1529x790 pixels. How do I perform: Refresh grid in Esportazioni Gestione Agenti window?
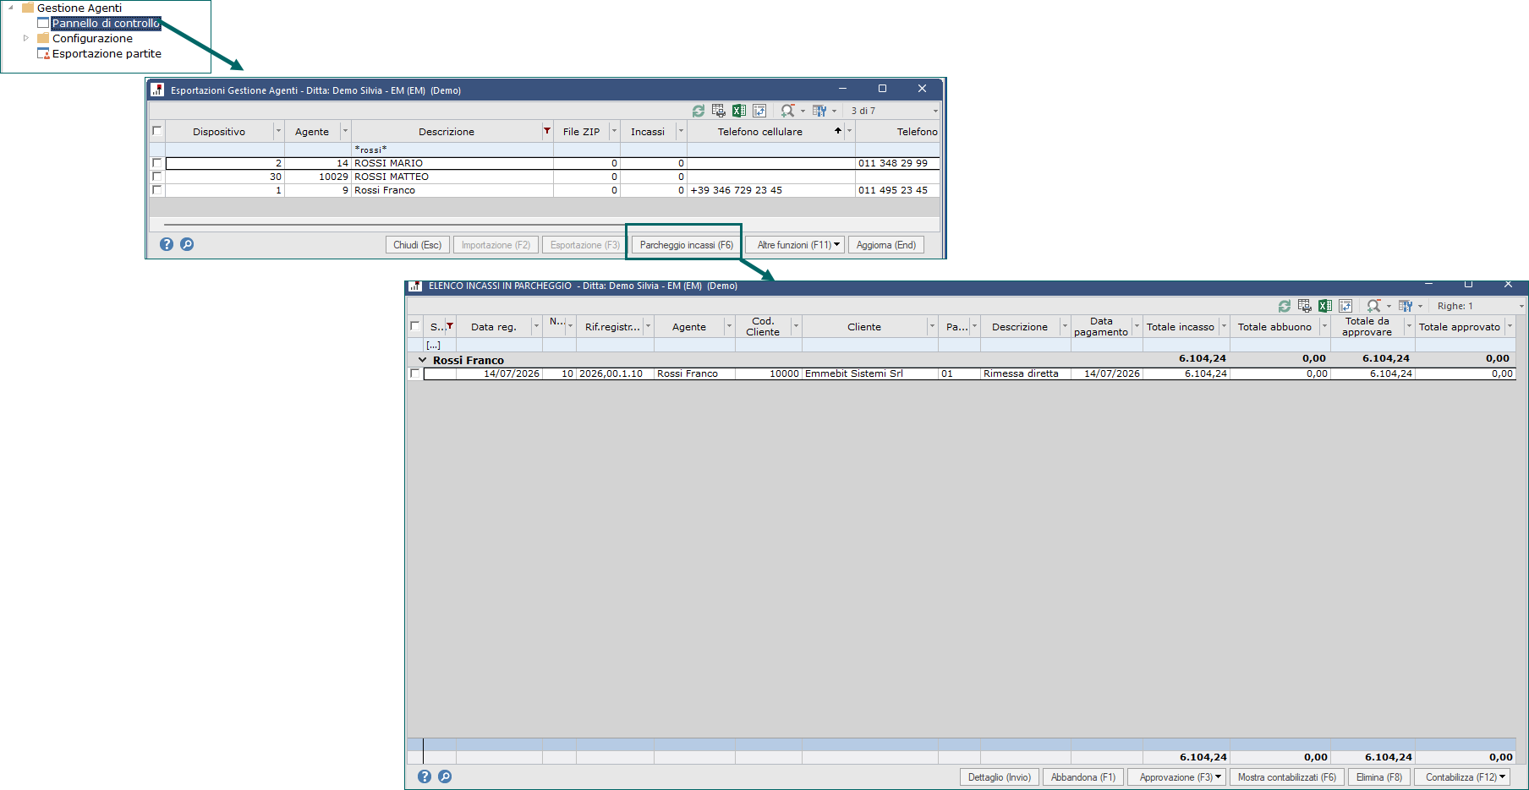[x=699, y=111]
